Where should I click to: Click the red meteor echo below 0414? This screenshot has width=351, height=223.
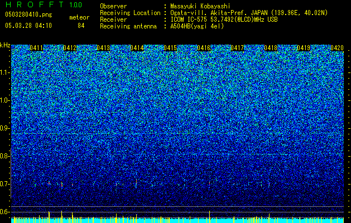(x=136, y=182)
